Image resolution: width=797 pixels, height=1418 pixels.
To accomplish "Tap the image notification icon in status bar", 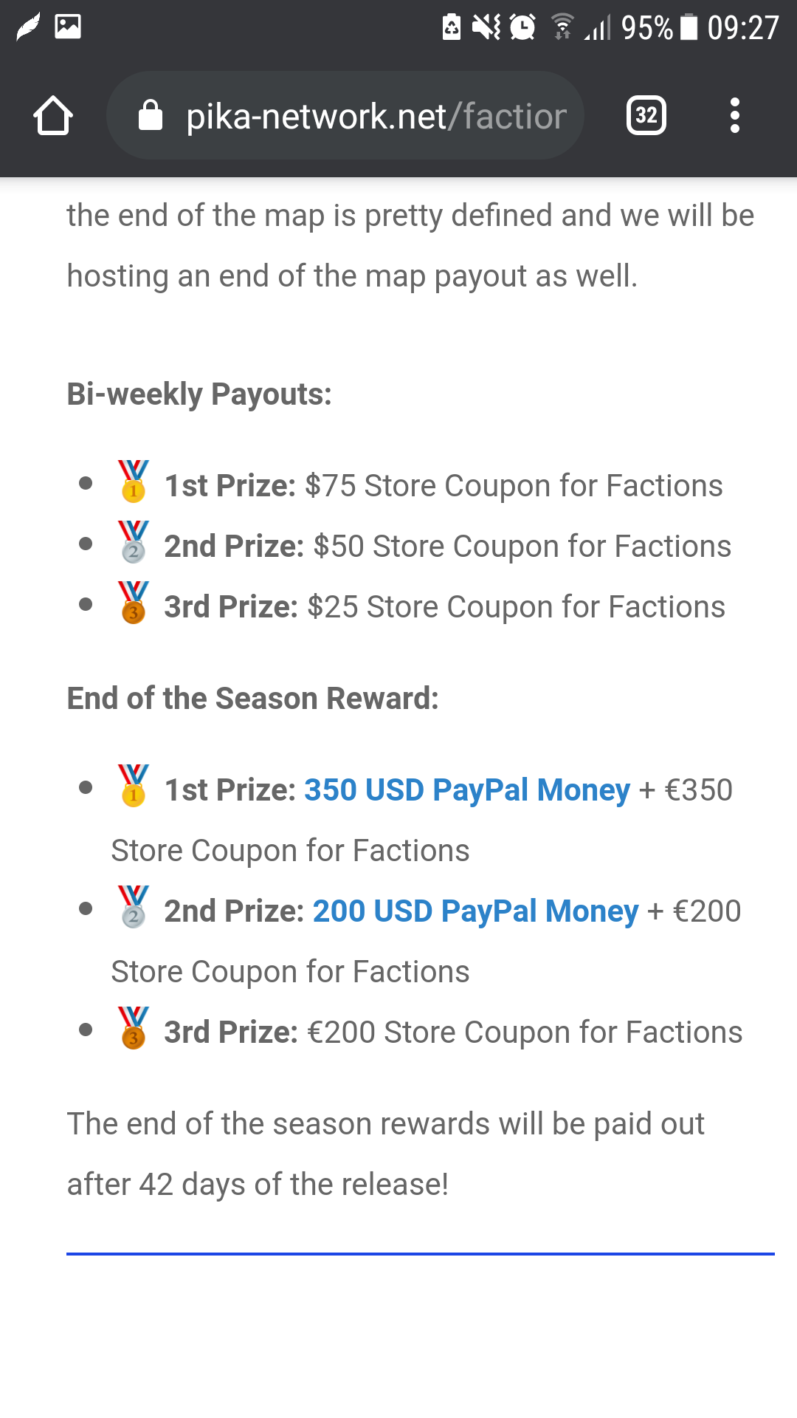I will click(x=68, y=27).
